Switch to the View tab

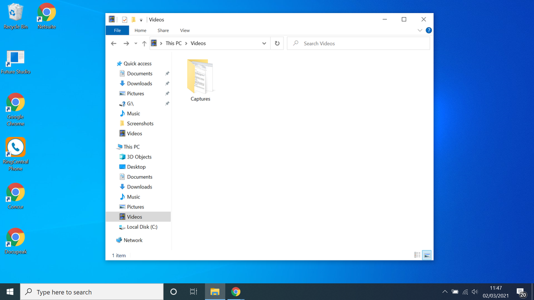tap(185, 30)
